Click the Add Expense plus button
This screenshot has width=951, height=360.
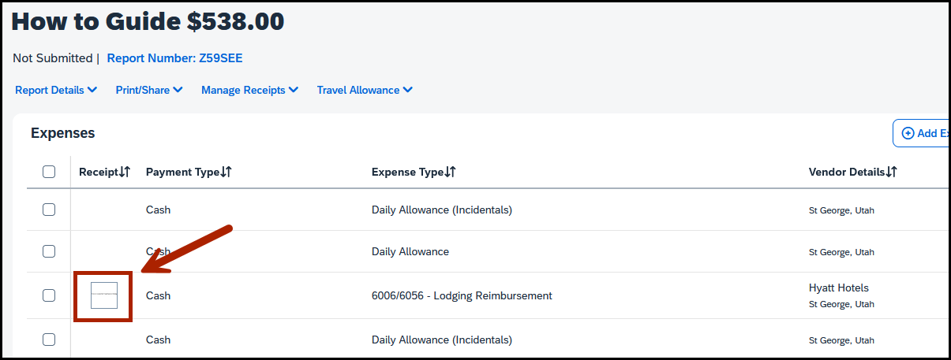[x=921, y=133]
